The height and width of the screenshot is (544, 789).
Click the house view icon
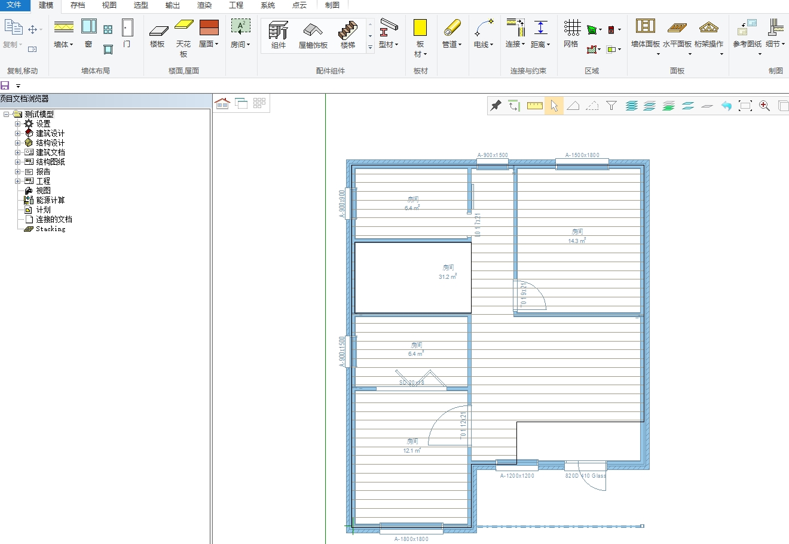pyautogui.click(x=222, y=103)
